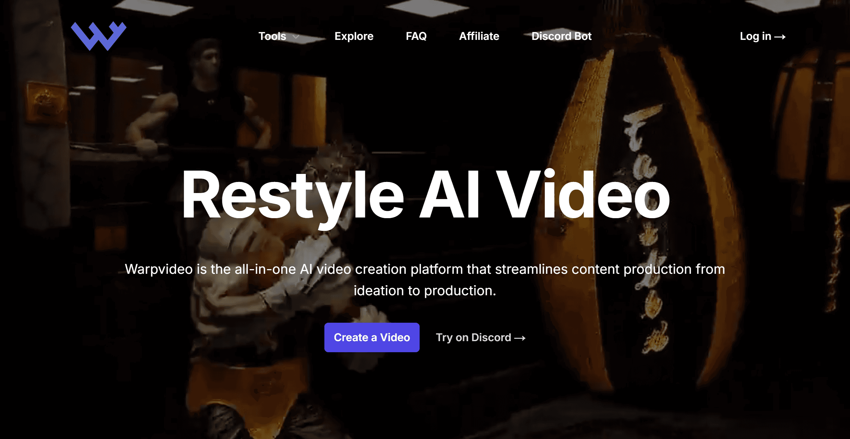Visit the Affiliate page
Screen dimensions: 850x439
(479, 36)
